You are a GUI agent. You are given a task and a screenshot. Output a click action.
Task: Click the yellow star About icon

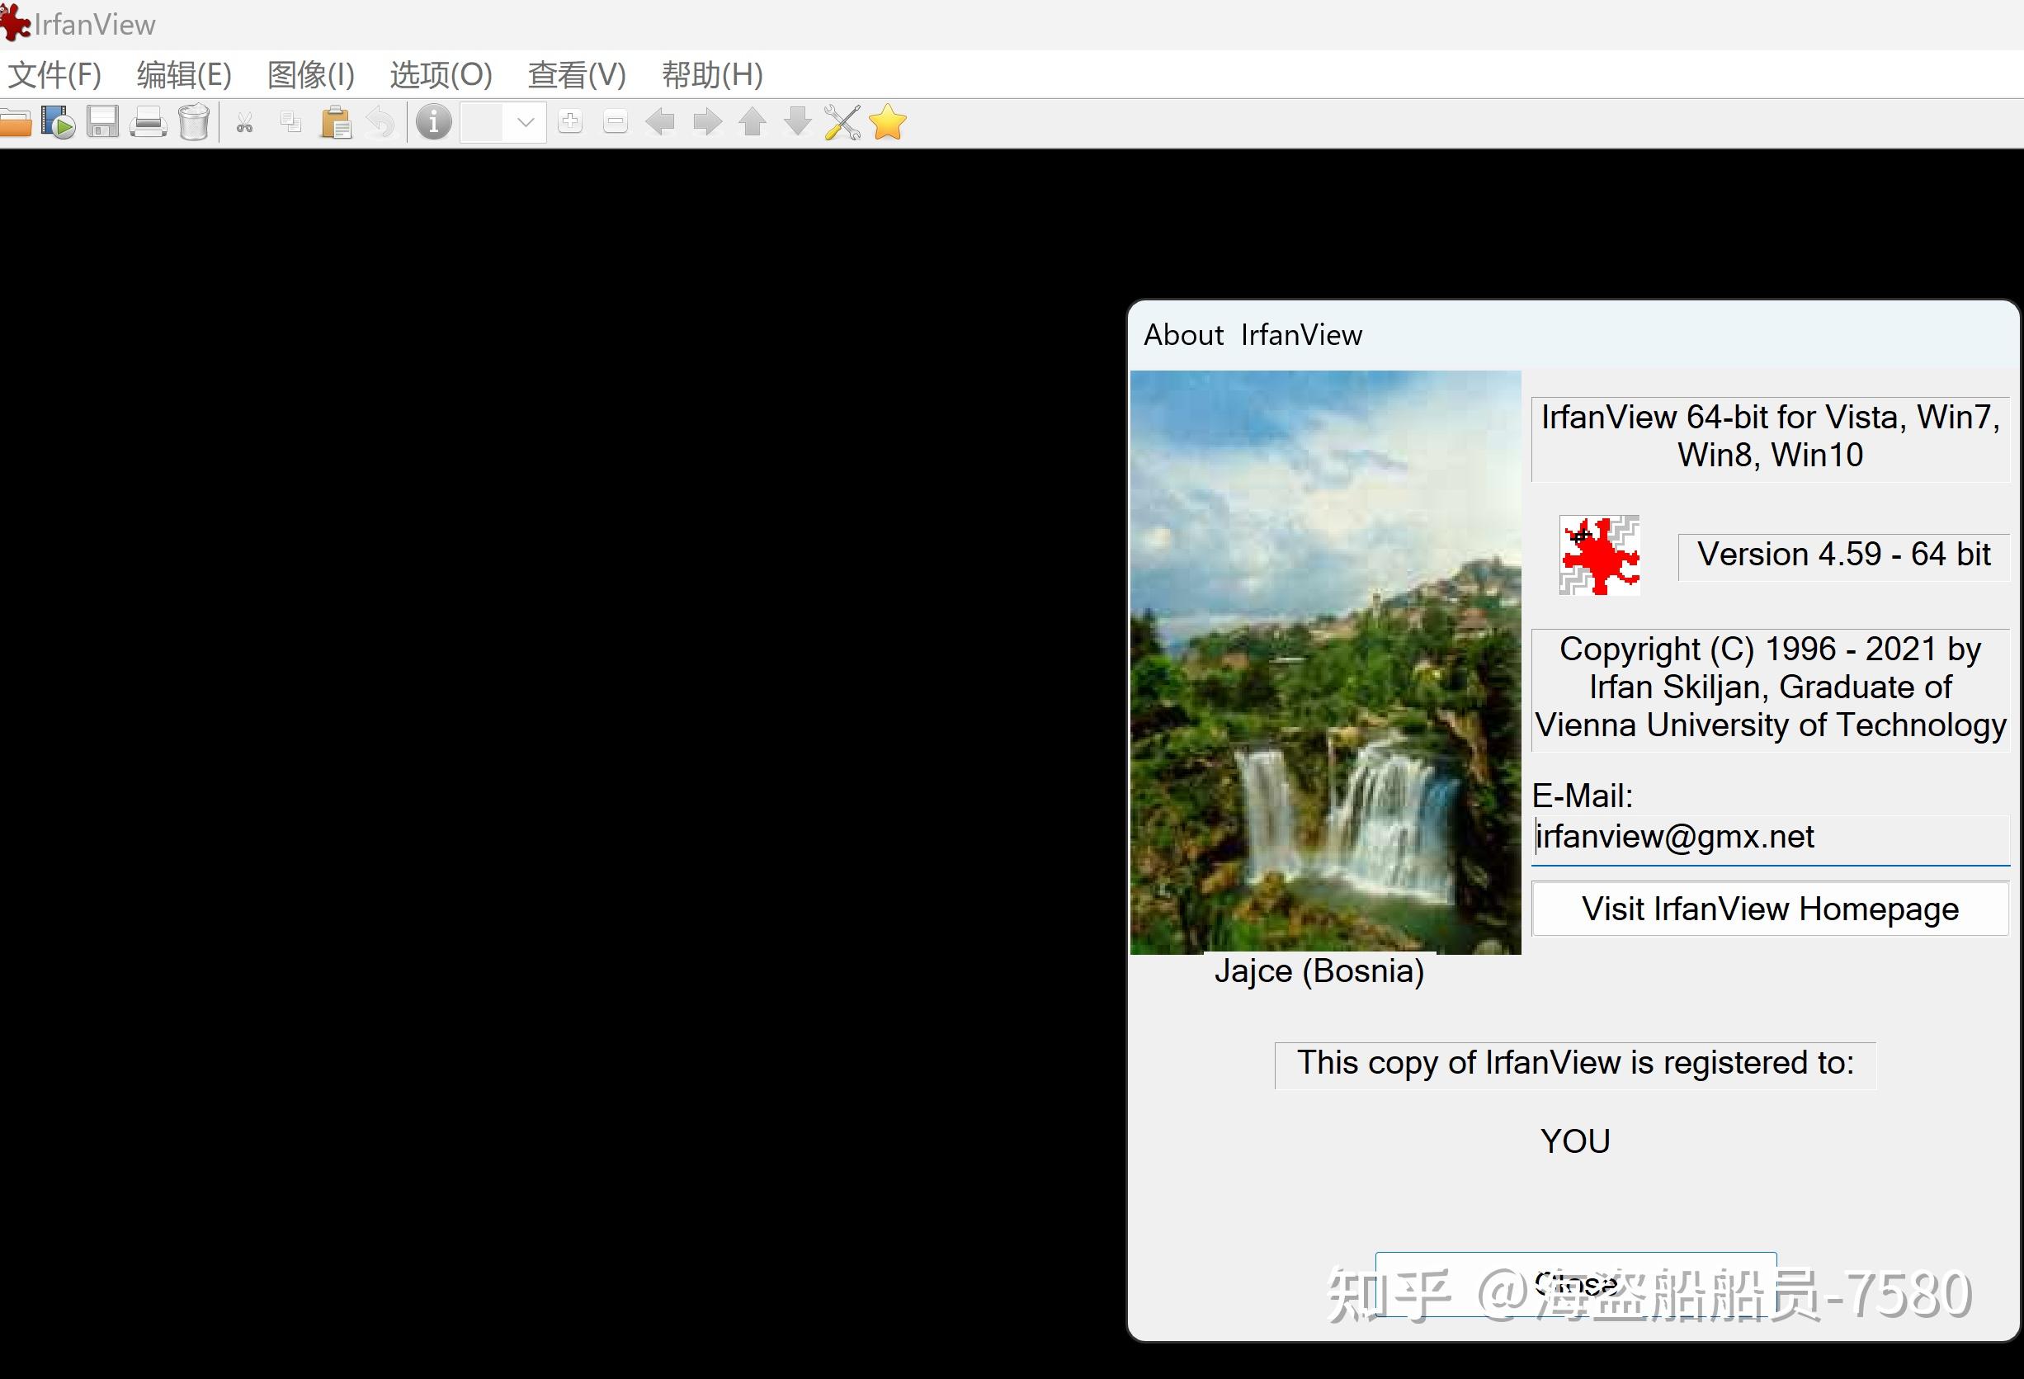(888, 122)
